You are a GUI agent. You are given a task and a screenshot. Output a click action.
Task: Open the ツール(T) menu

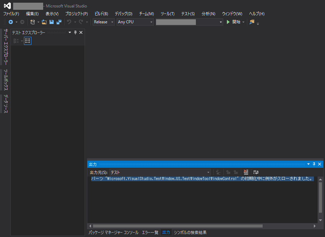pyautogui.click(x=168, y=14)
